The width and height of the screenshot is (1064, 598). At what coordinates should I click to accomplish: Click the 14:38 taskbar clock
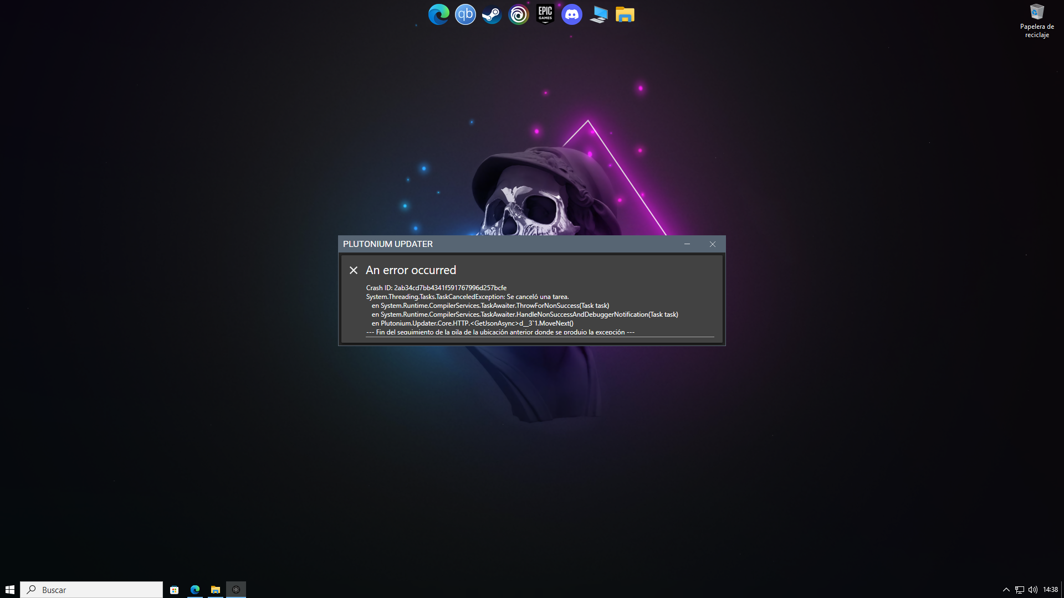[1051, 590]
